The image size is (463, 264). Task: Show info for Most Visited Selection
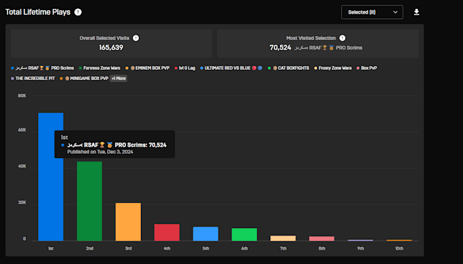coord(342,38)
